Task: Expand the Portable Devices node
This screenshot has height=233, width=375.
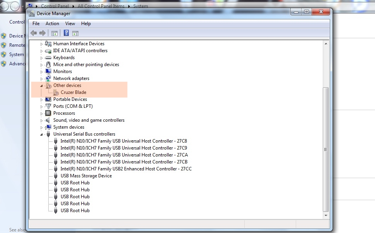Action: [x=41, y=99]
